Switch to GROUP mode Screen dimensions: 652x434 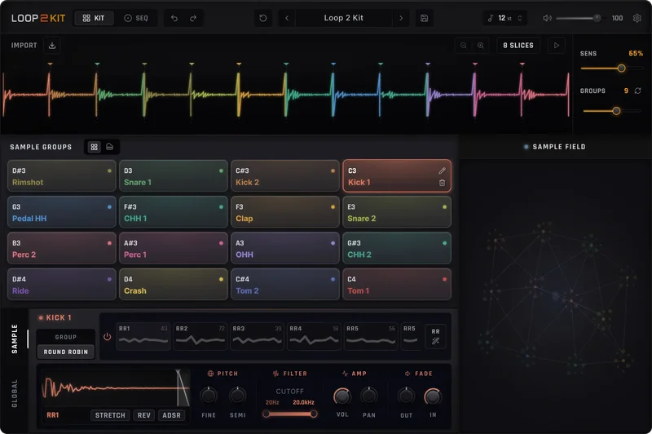[x=66, y=337]
